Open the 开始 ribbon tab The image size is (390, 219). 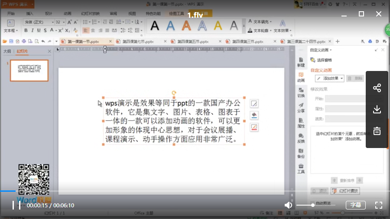pyautogui.click(x=11, y=13)
